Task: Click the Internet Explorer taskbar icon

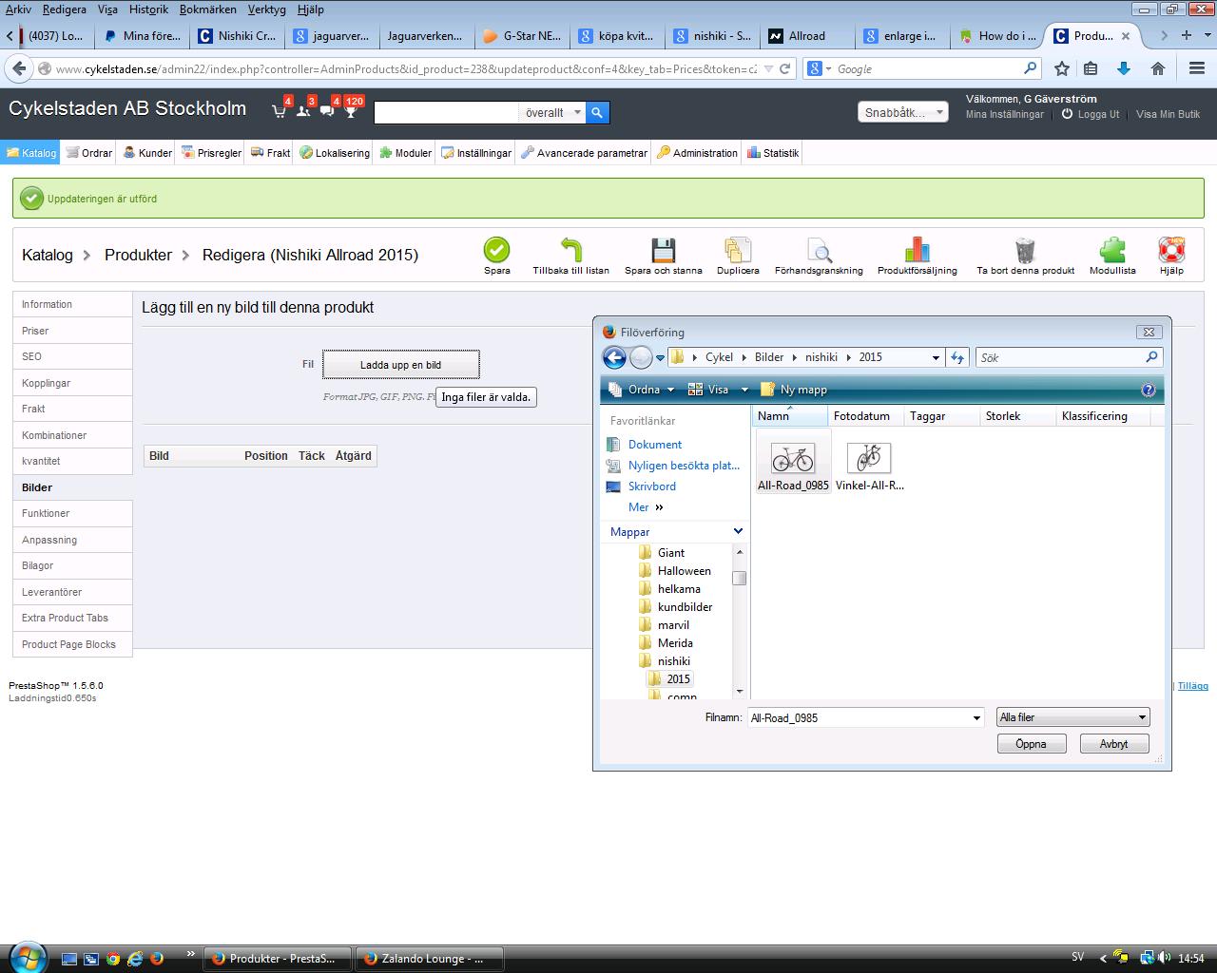Action: (135, 959)
